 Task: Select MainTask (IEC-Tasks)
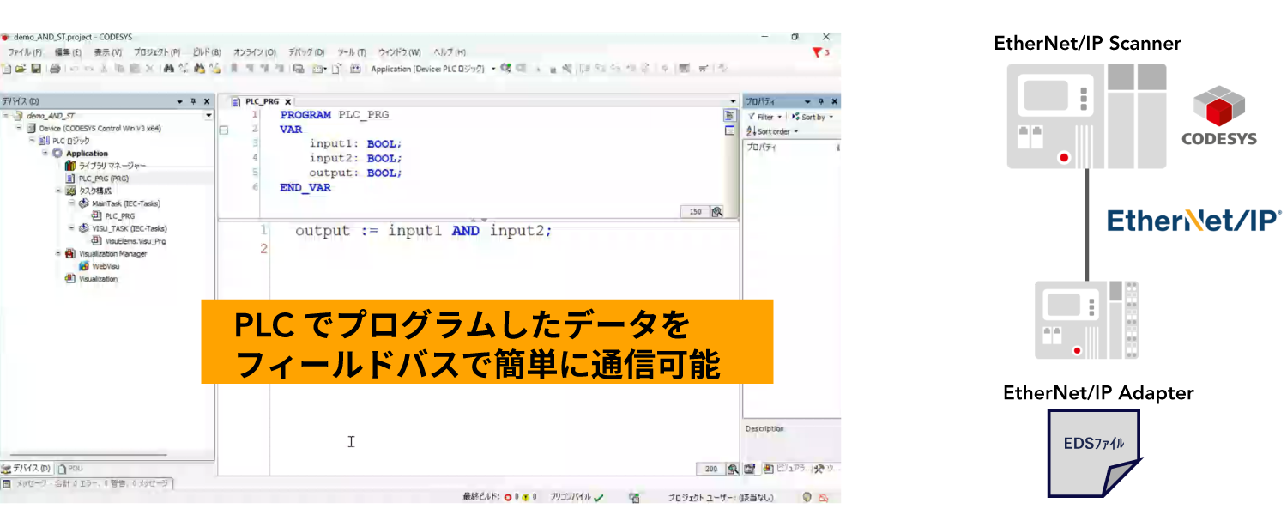tap(125, 203)
